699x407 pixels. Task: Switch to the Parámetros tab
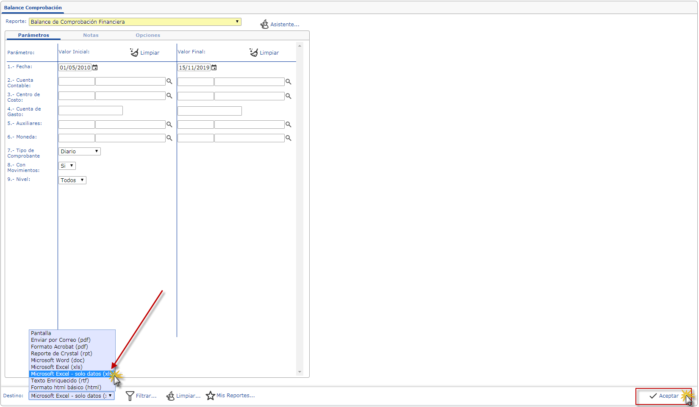point(33,35)
